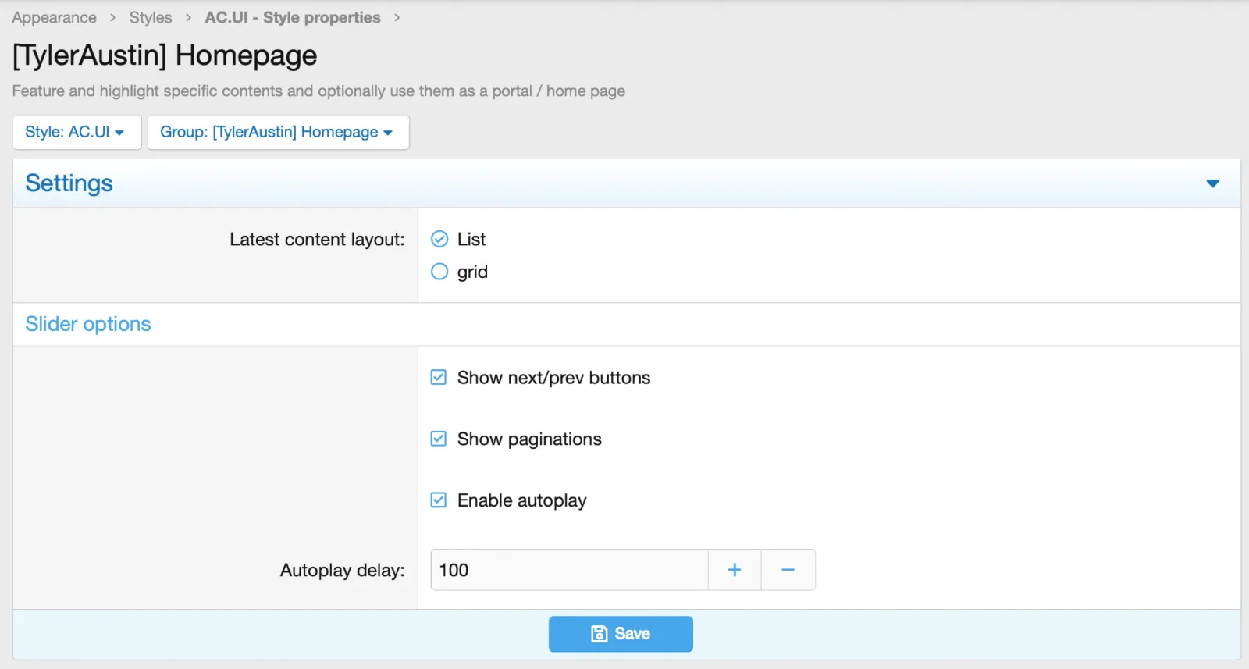Click the Autoplay delay label
The image size is (1249, 669).
(x=342, y=570)
